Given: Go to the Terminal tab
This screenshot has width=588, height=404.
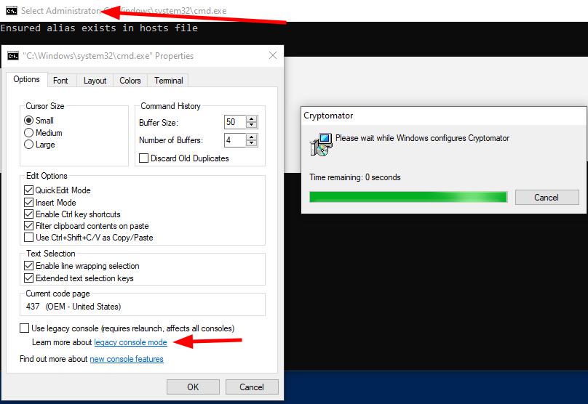Looking at the screenshot, I should (x=169, y=81).
